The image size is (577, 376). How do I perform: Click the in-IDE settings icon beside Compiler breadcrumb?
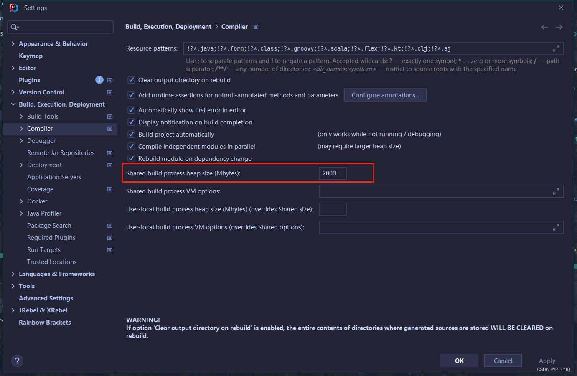[255, 26]
